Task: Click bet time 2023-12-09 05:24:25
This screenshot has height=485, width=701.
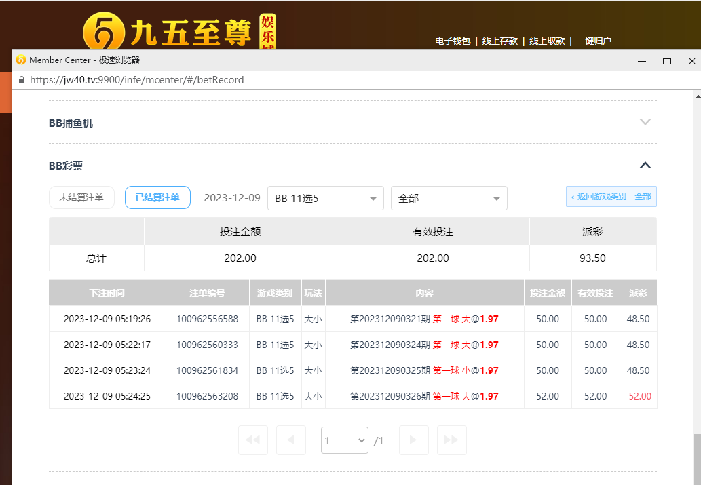Action: (x=107, y=397)
